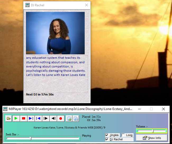Click the 'Played 1m 51s' time text
The width and height of the screenshot is (172, 144).
[91, 117]
